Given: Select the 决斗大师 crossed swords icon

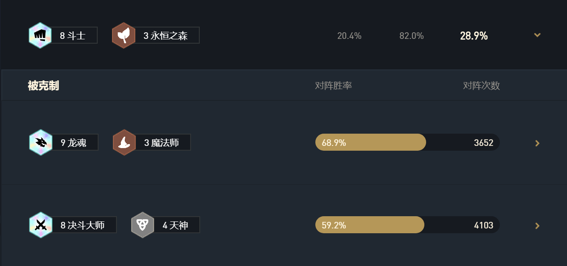Looking at the screenshot, I should pos(41,225).
